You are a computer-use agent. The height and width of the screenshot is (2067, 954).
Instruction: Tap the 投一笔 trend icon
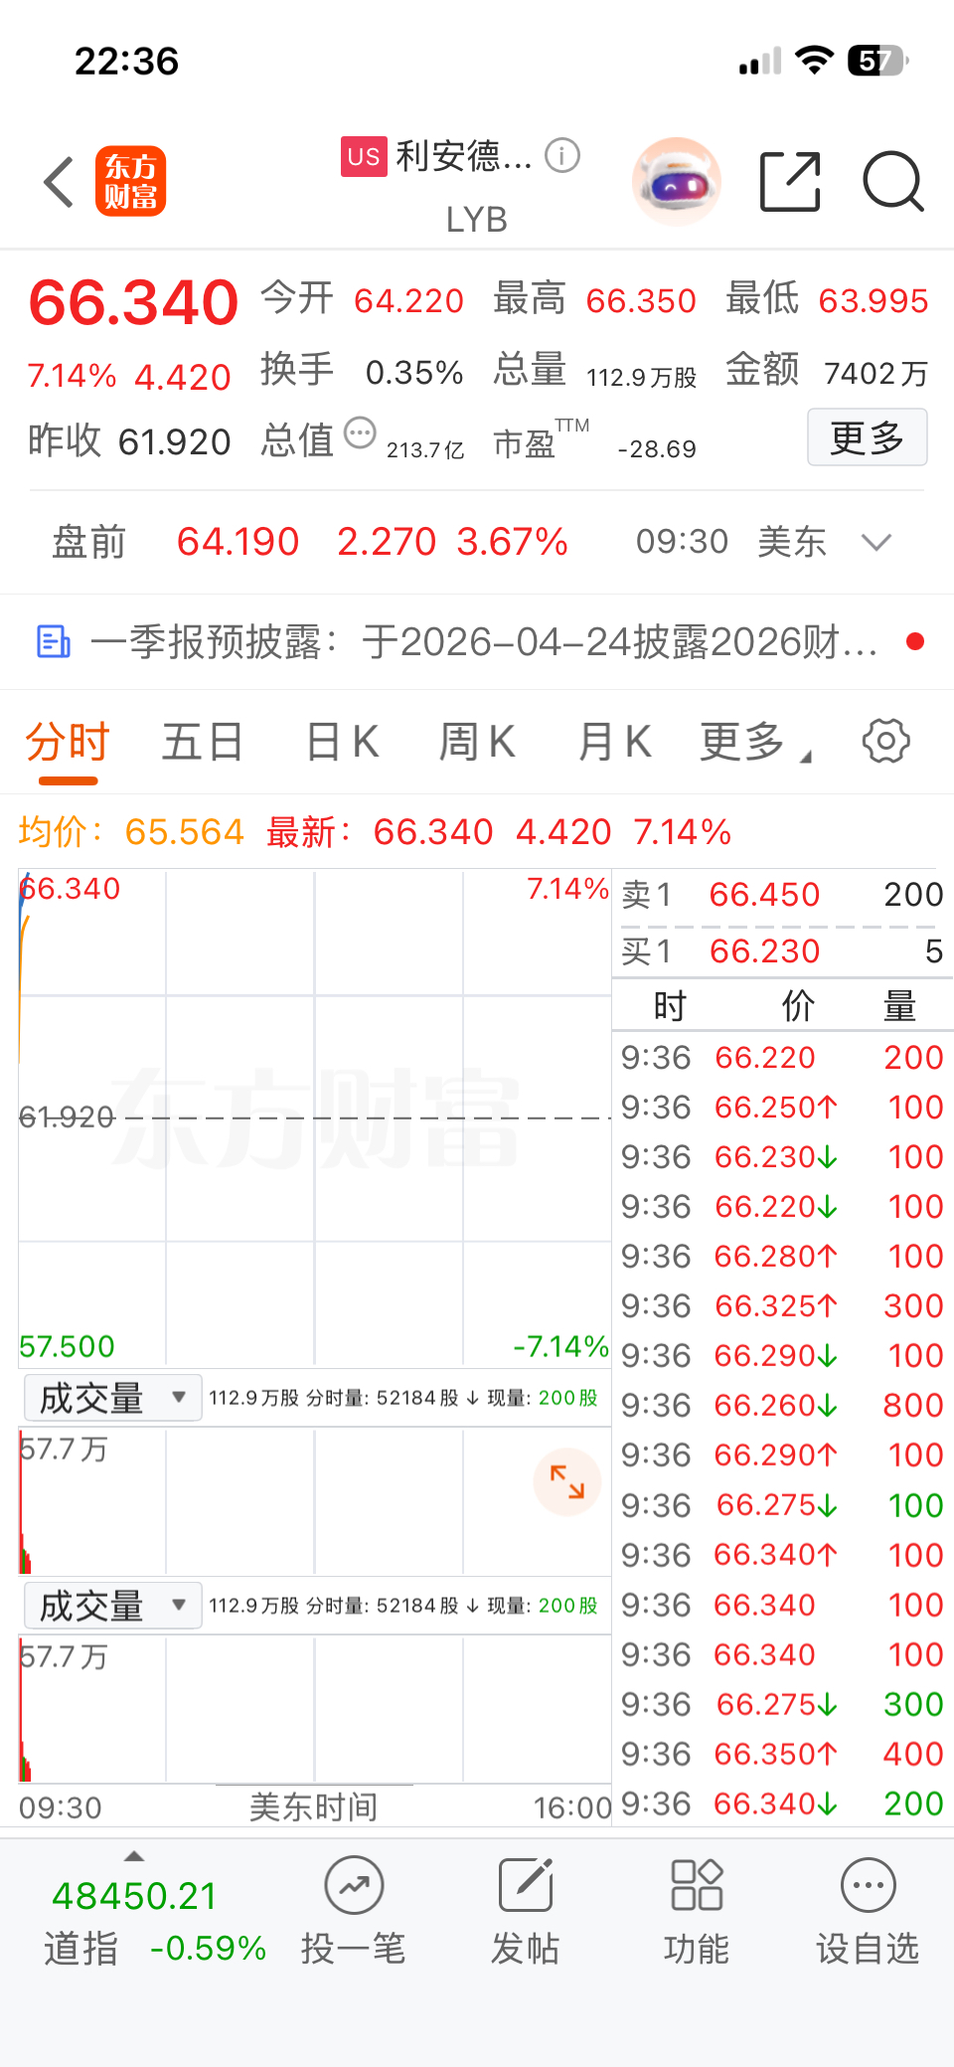(354, 1885)
